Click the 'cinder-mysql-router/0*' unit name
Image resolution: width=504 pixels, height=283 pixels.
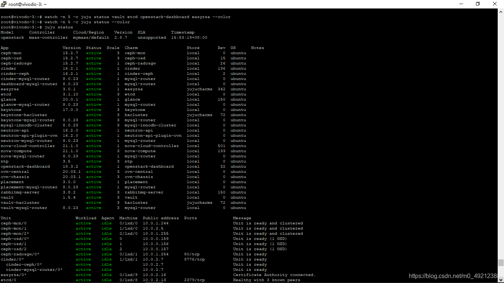click(x=34, y=270)
